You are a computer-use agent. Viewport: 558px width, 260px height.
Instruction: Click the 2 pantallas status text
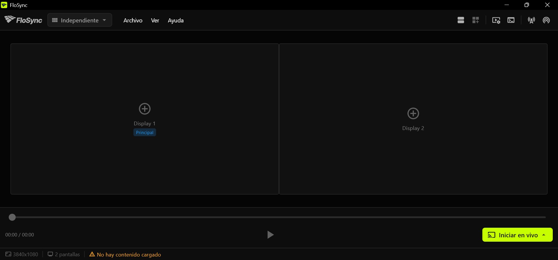pyautogui.click(x=67, y=254)
